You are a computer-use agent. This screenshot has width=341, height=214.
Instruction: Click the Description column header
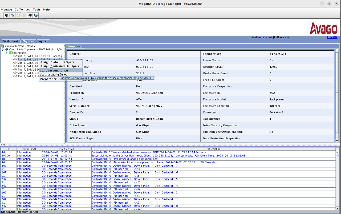213,149
